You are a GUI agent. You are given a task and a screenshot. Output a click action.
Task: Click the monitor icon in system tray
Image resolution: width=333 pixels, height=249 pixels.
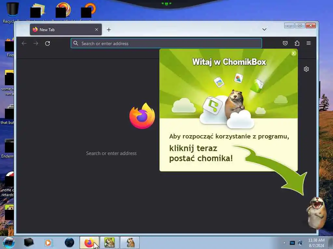click(x=292, y=243)
